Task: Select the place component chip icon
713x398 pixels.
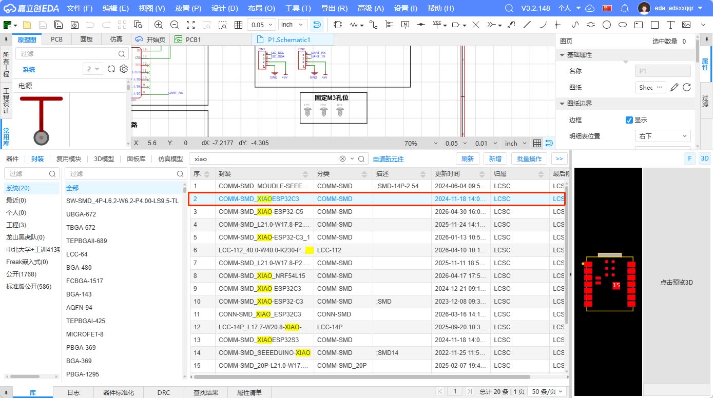Action: (337, 25)
